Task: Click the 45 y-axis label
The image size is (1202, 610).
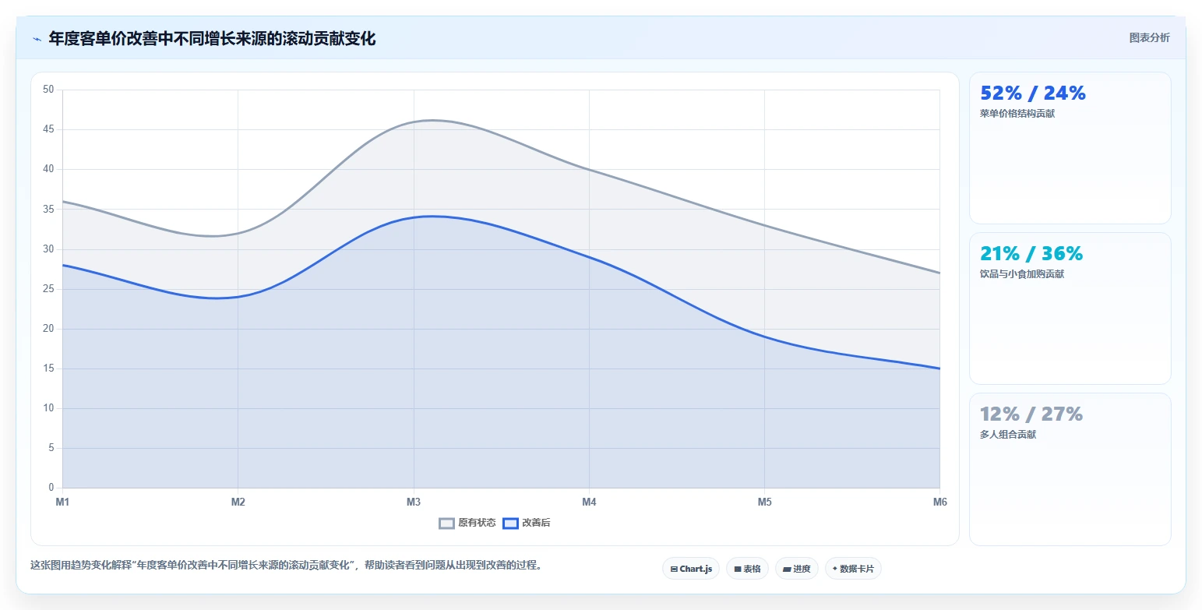Action: pyautogui.click(x=48, y=129)
